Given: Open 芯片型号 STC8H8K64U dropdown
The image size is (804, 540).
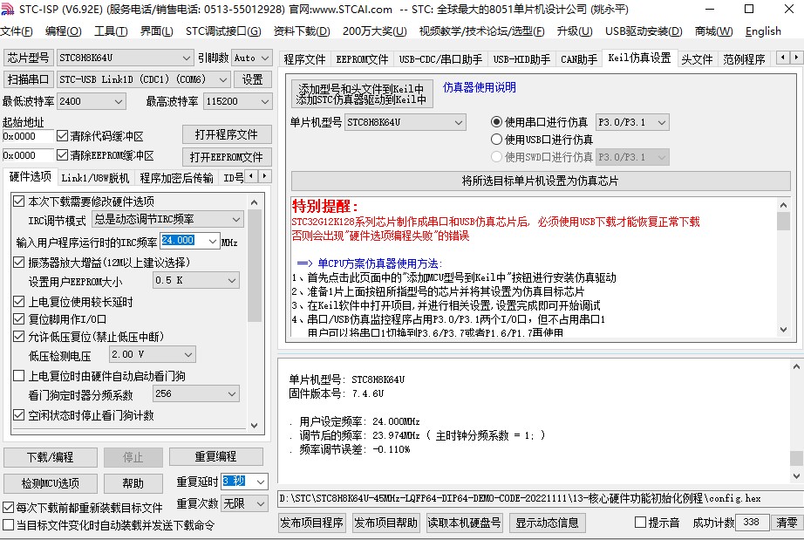Looking at the screenshot, I should pyautogui.click(x=125, y=58).
